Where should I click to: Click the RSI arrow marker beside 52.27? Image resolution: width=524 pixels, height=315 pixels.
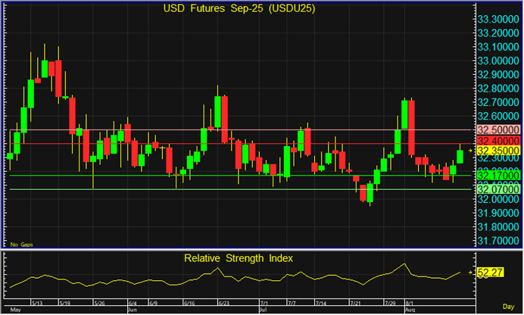[470, 272]
